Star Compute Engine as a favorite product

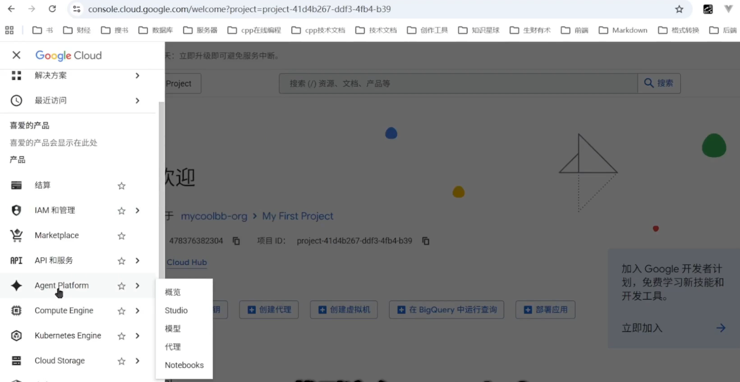tap(121, 311)
